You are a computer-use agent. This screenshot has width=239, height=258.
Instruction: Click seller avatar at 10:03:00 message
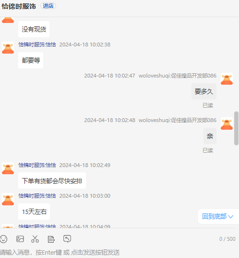point(8,199)
